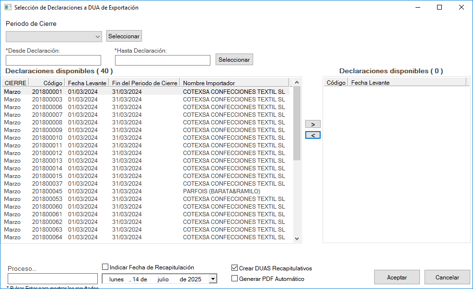
Task: Enable Indicar Fecha de Recapitulación checkbox
Action: tap(105, 267)
